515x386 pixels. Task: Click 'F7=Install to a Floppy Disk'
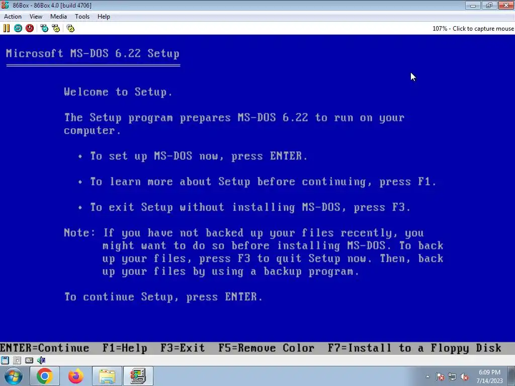pyautogui.click(x=414, y=348)
